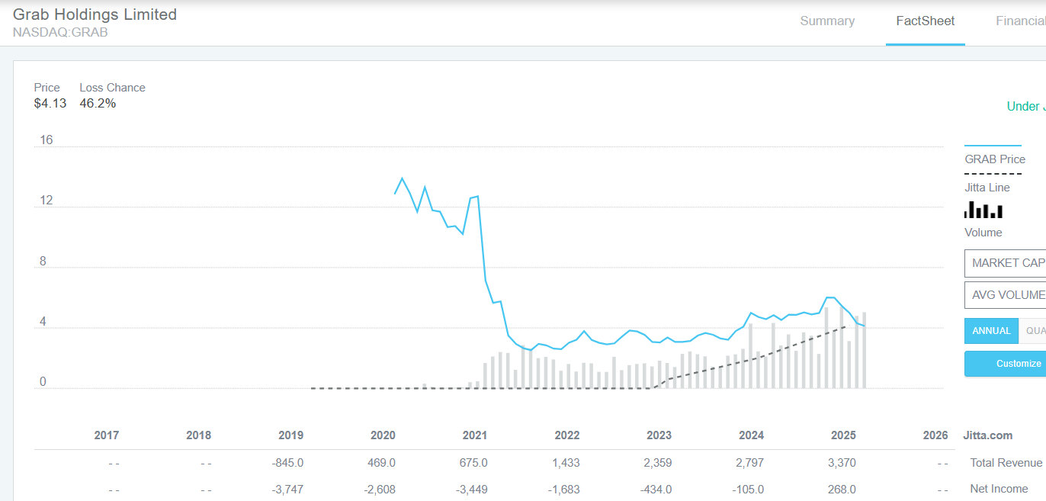Click the 2,797 revenue cell
The height and width of the screenshot is (501, 1046).
(751, 463)
